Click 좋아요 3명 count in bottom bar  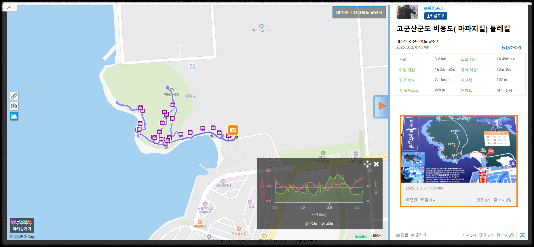point(505,235)
